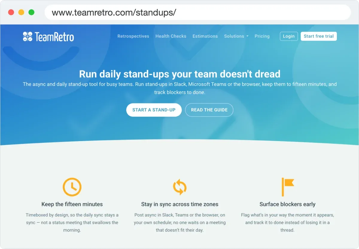Go to the Estimations page
Viewport: 359px width, 249px height.
[x=205, y=36]
